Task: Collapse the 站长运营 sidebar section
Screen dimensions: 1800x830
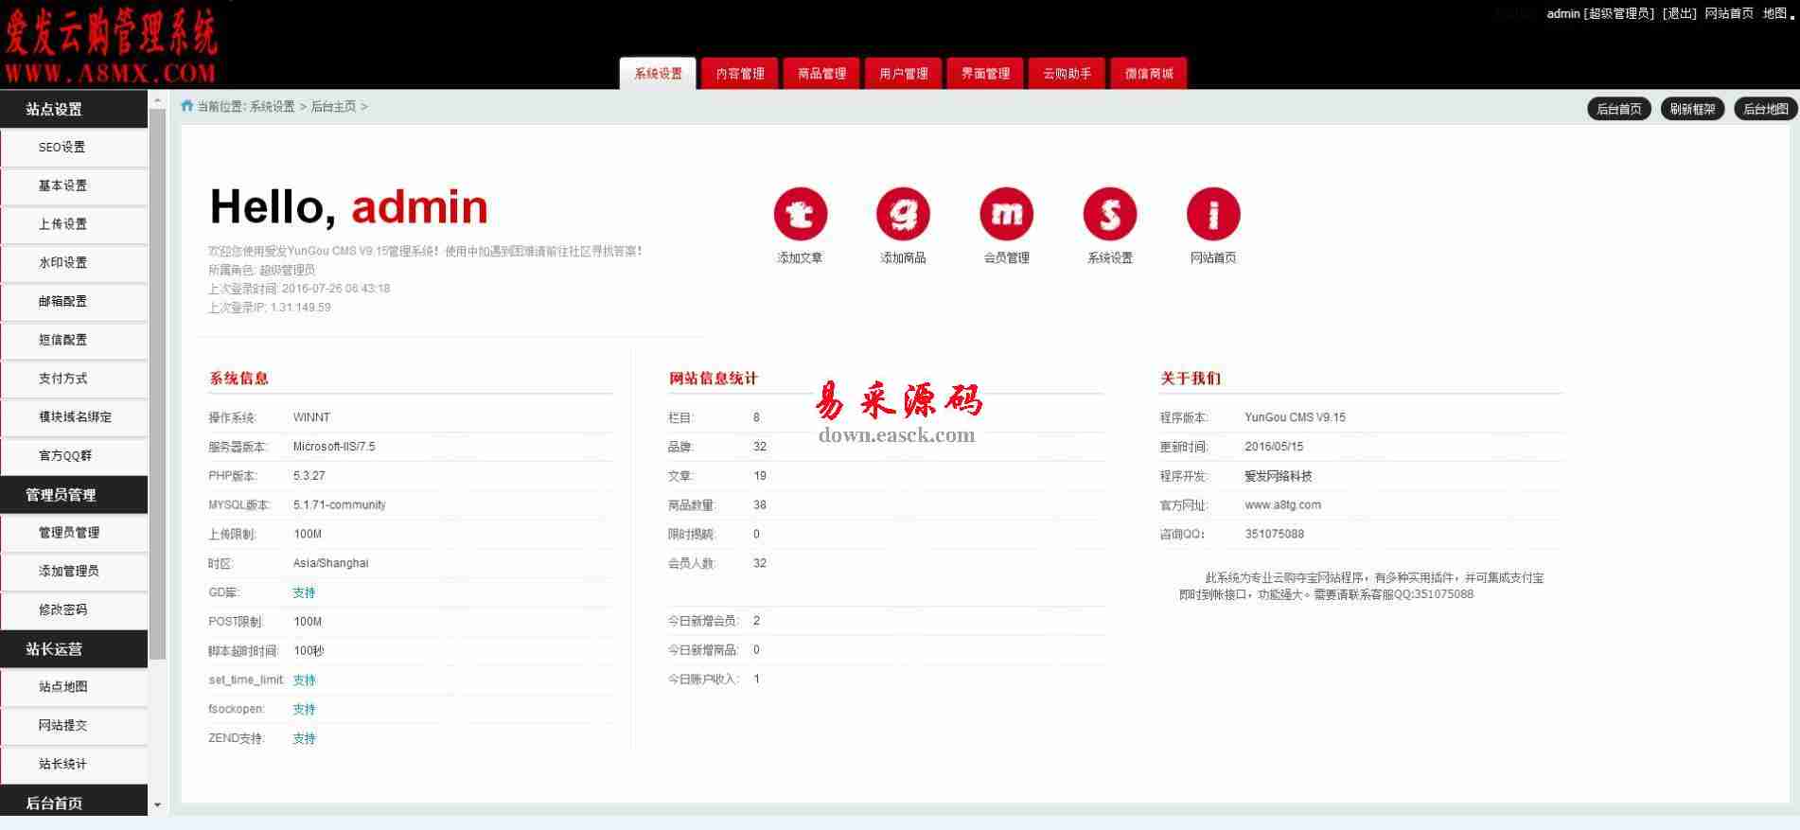Action: [74, 648]
